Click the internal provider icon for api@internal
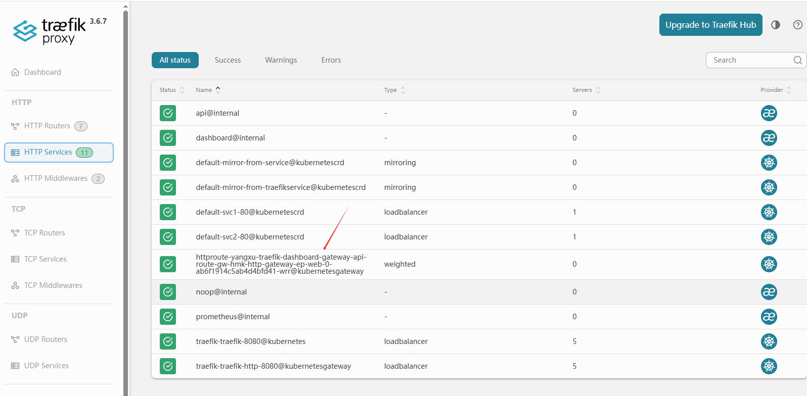This screenshot has height=396, width=807. (769, 113)
